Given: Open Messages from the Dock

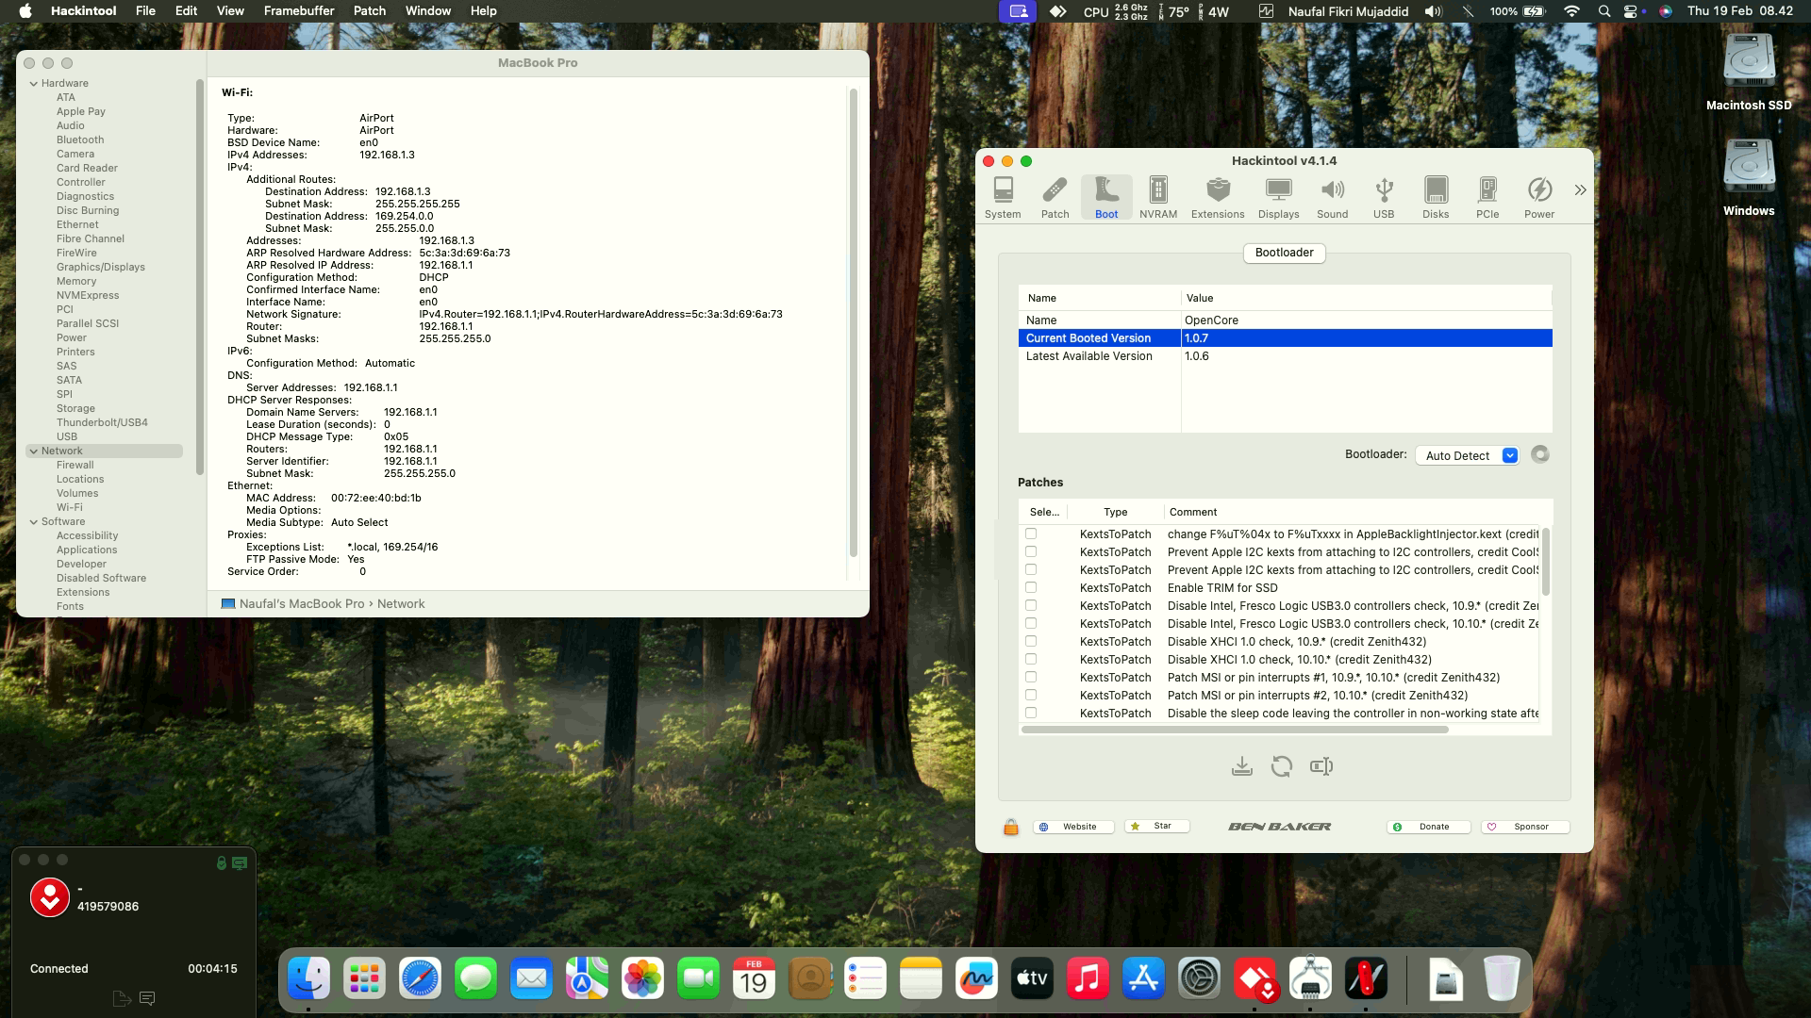Looking at the screenshot, I should click(x=475, y=979).
